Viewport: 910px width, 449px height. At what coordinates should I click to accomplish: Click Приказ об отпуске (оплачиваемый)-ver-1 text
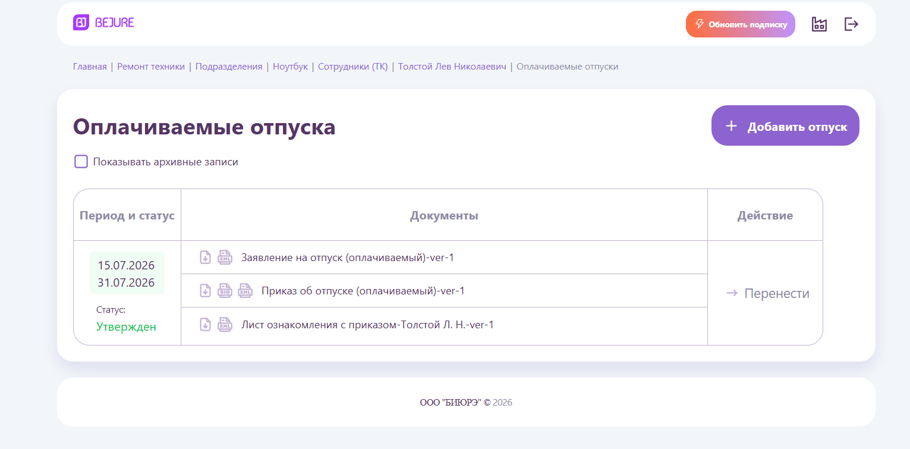(x=363, y=291)
